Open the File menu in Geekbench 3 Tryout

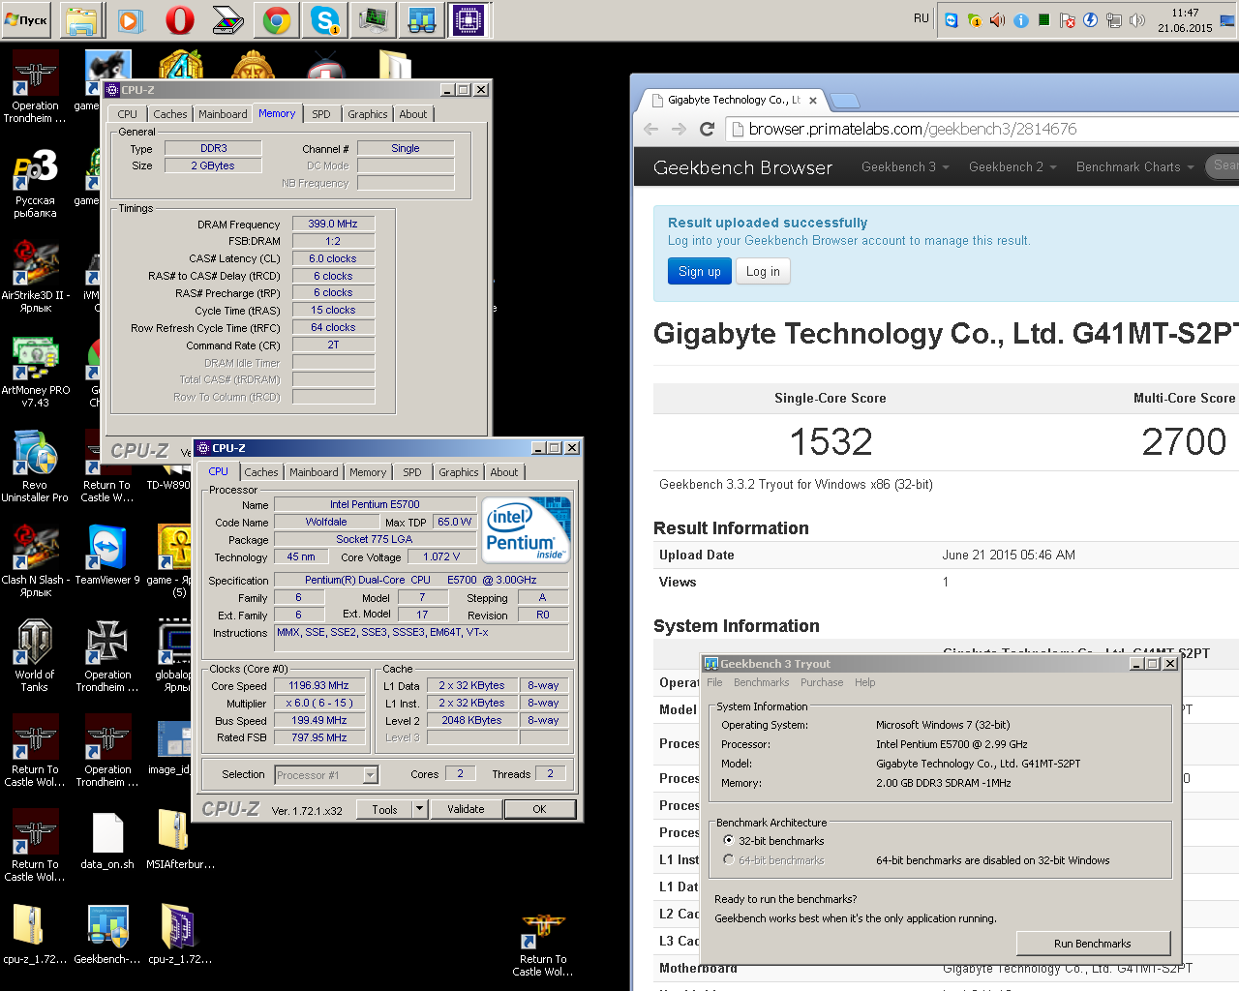point(714,682)
